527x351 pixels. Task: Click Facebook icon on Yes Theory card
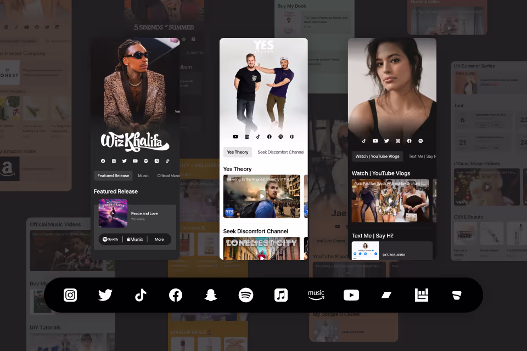tap(269, 137)
